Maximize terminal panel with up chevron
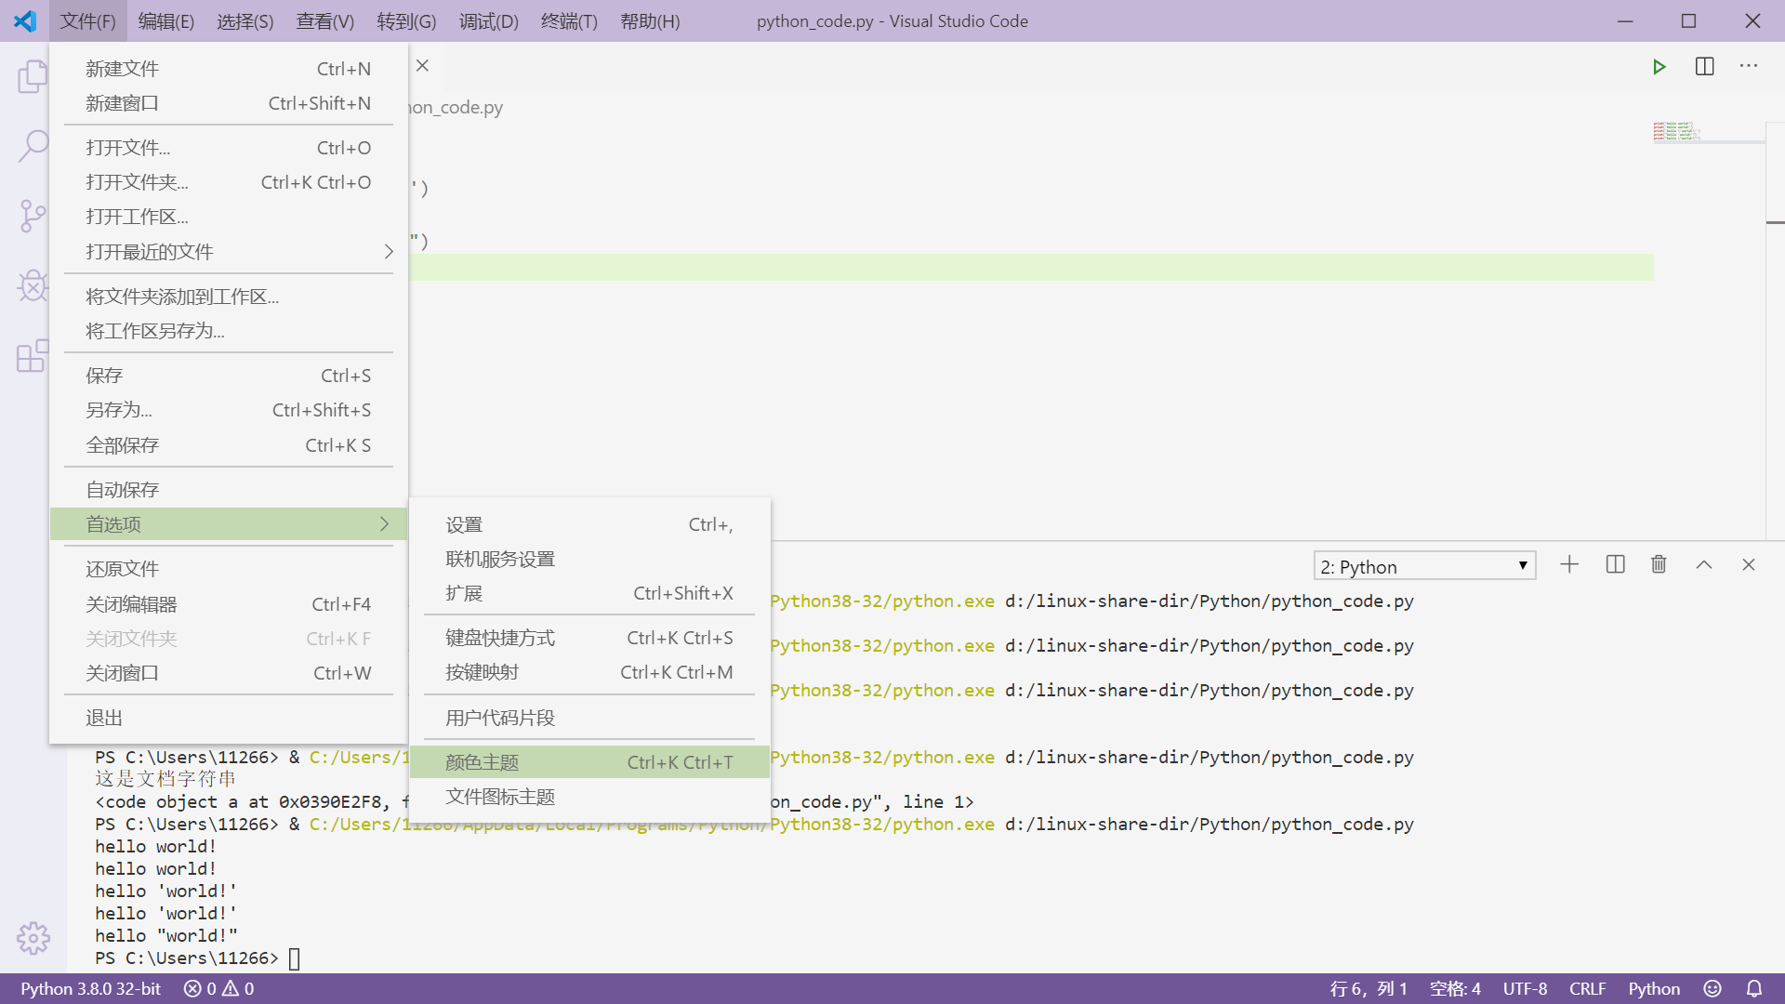This screenshot has height=1004, width=1785. (x=1703, y=564)
